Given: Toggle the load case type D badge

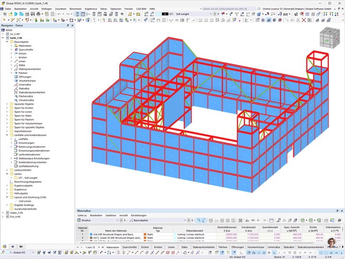Looking at the screenshot, I should 165,14.
